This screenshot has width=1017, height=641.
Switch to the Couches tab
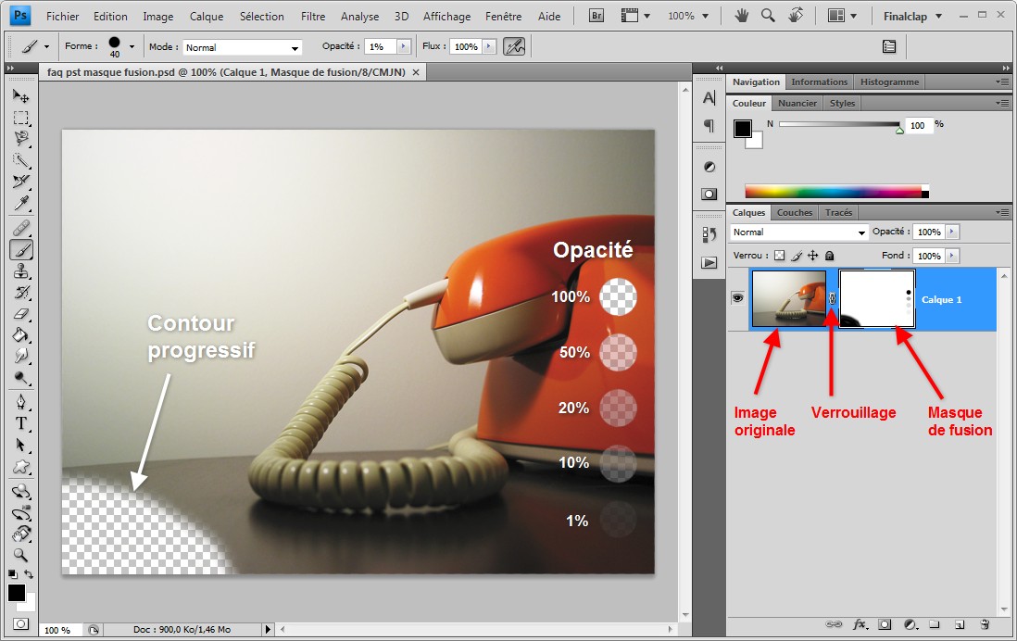(x=794, y=213)
